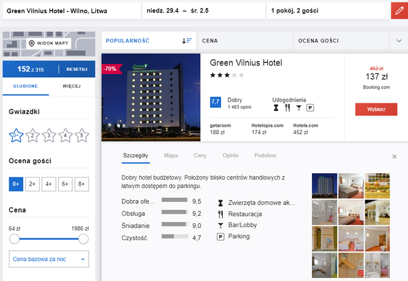Viewport: 408px width, 281px height.
Task: Click the dates field niedz. 29.4 – śr. 2.5
Action: coord(204,11)
